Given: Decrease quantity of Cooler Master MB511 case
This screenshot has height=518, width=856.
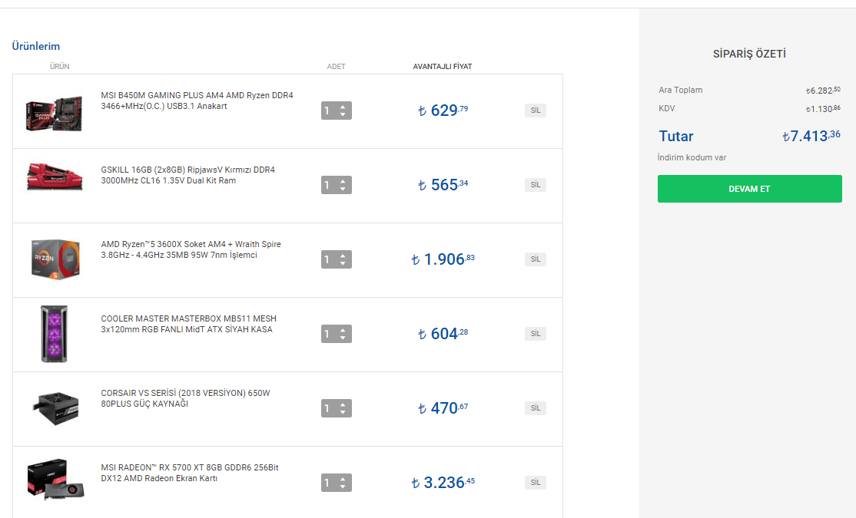Looking at the screenshot, I should (343, 338).
